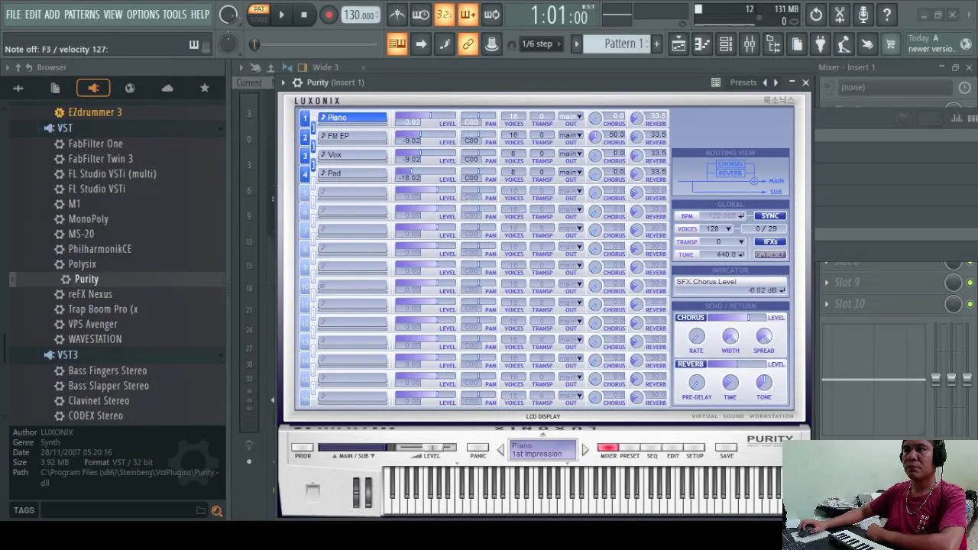Viewport: 978px width, 550px height.
Task: Select Purity channel 2 FM EP slot
Action: click(x=352, y=136)
